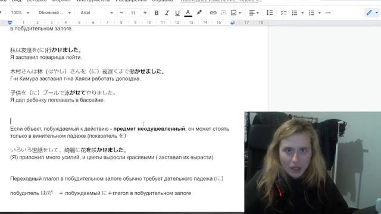The image size is (381, 214).
Task: Open the Arial font dropdown
Action: pyautogui.click(x=96, y=12)
